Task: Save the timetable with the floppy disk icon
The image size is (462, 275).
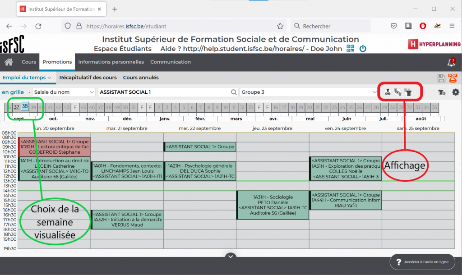Action: (441, 78)
